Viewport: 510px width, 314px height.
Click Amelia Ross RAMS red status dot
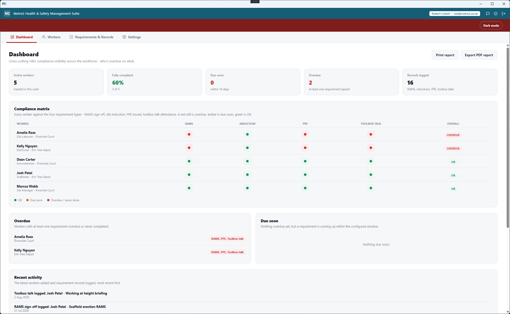(x=189, y=134)
